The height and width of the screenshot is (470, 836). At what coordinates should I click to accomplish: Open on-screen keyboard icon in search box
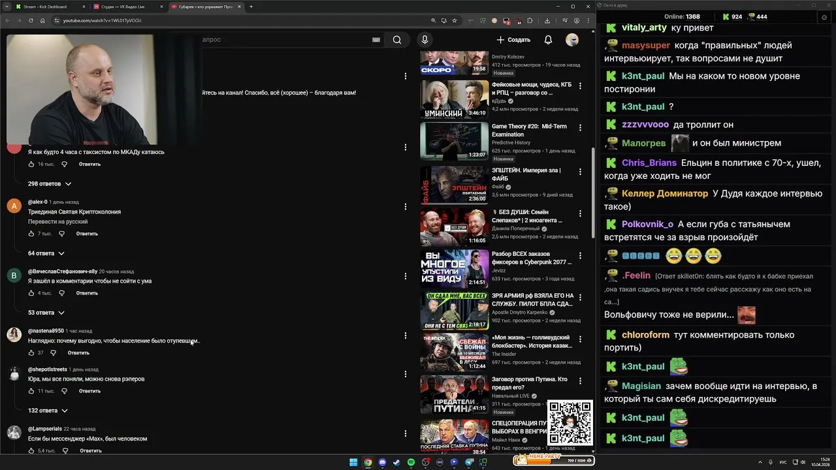pyautogui.click(x=376, y=40)
